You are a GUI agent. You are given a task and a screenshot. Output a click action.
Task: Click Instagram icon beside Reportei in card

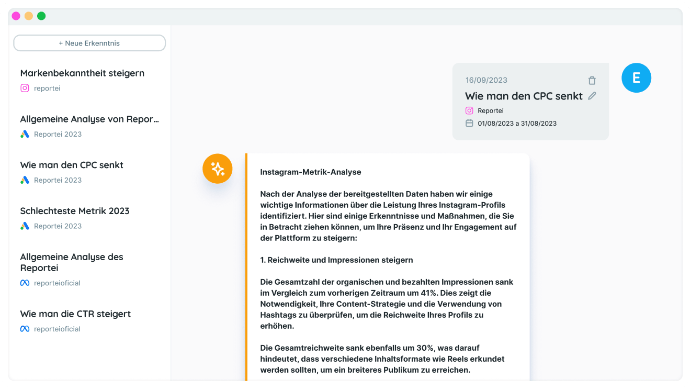click(x=469, y=110)
